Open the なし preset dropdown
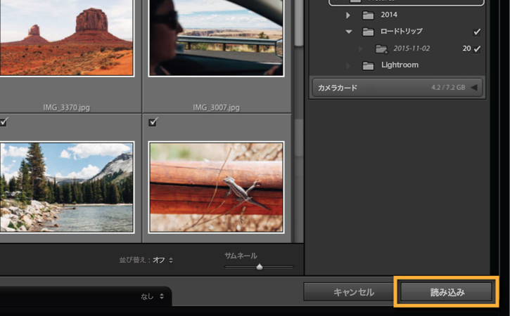The width and height of the screenshot is (510, 316). (152, 296)
